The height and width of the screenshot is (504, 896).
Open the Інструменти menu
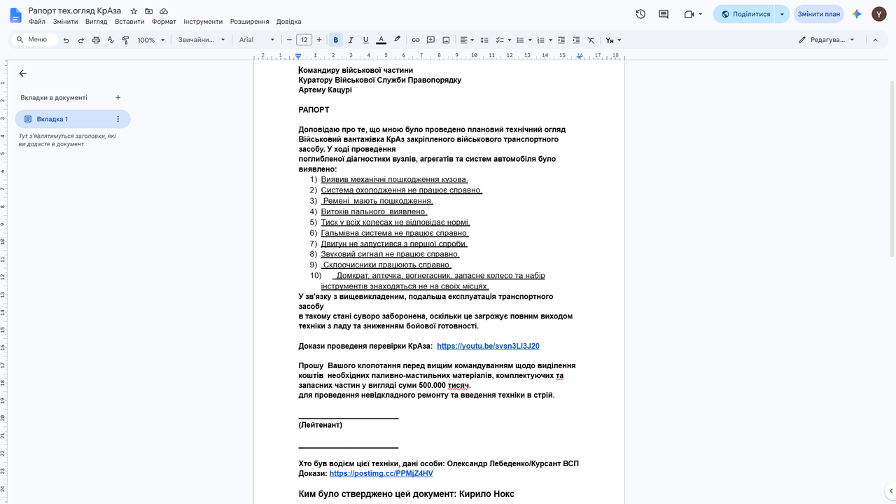coord(203,22)
